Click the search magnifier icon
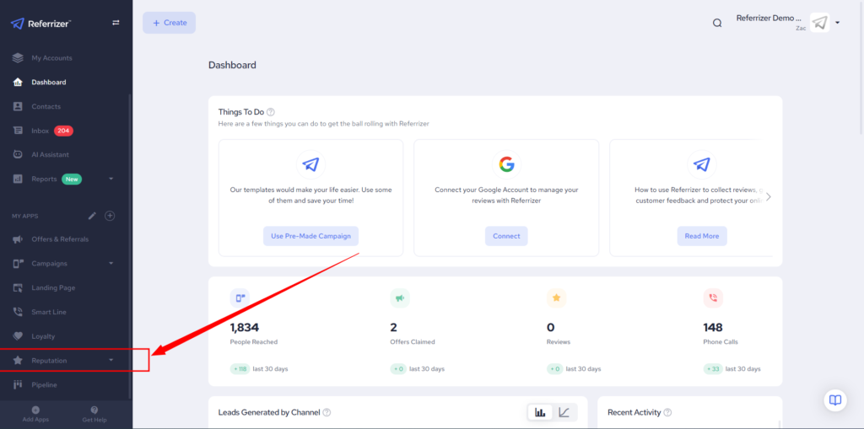 717,23
